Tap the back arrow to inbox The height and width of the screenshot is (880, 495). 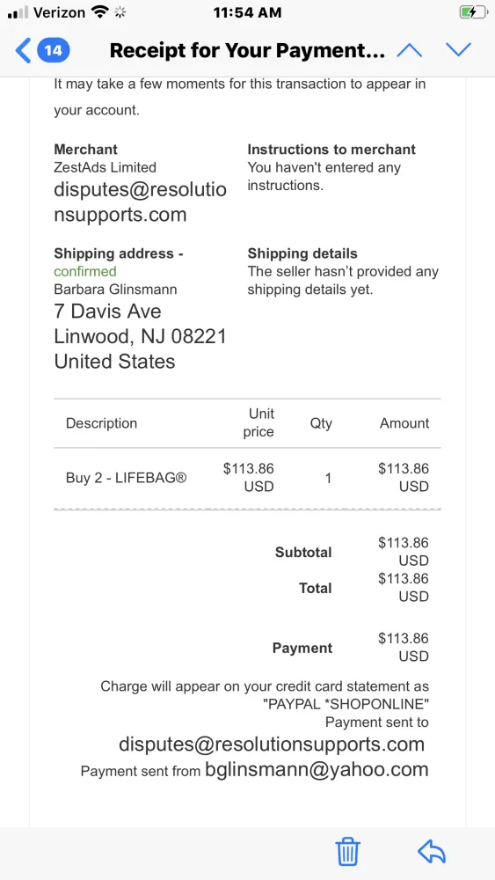[23, 51]
